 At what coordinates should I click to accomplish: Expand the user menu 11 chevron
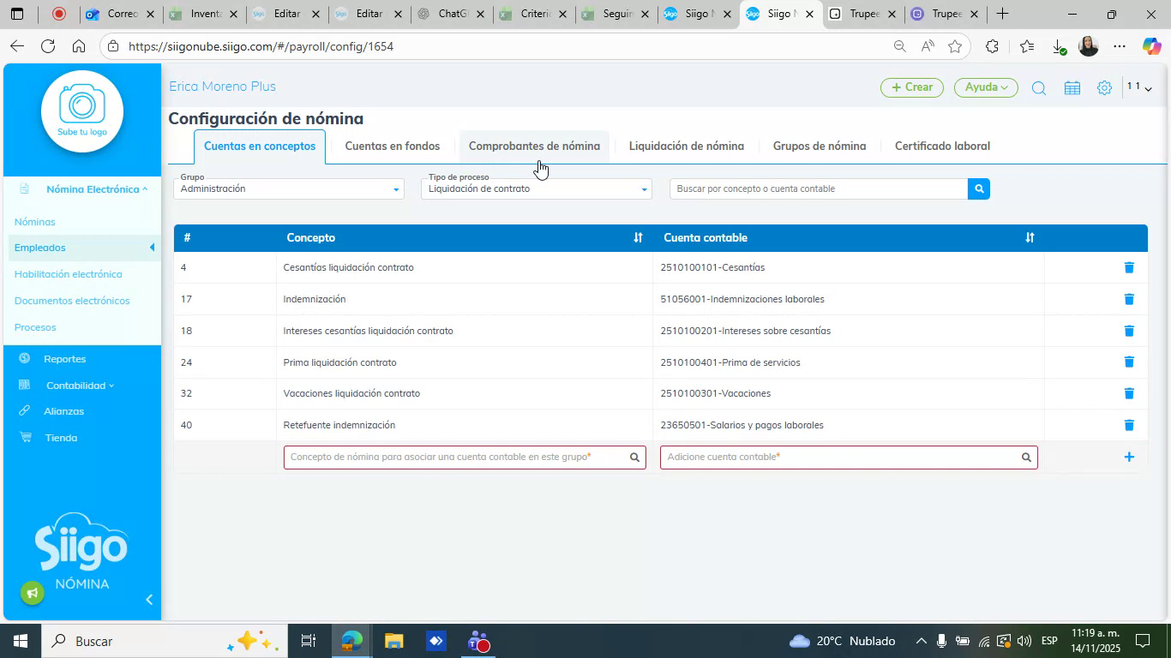tap(1148, 88)
